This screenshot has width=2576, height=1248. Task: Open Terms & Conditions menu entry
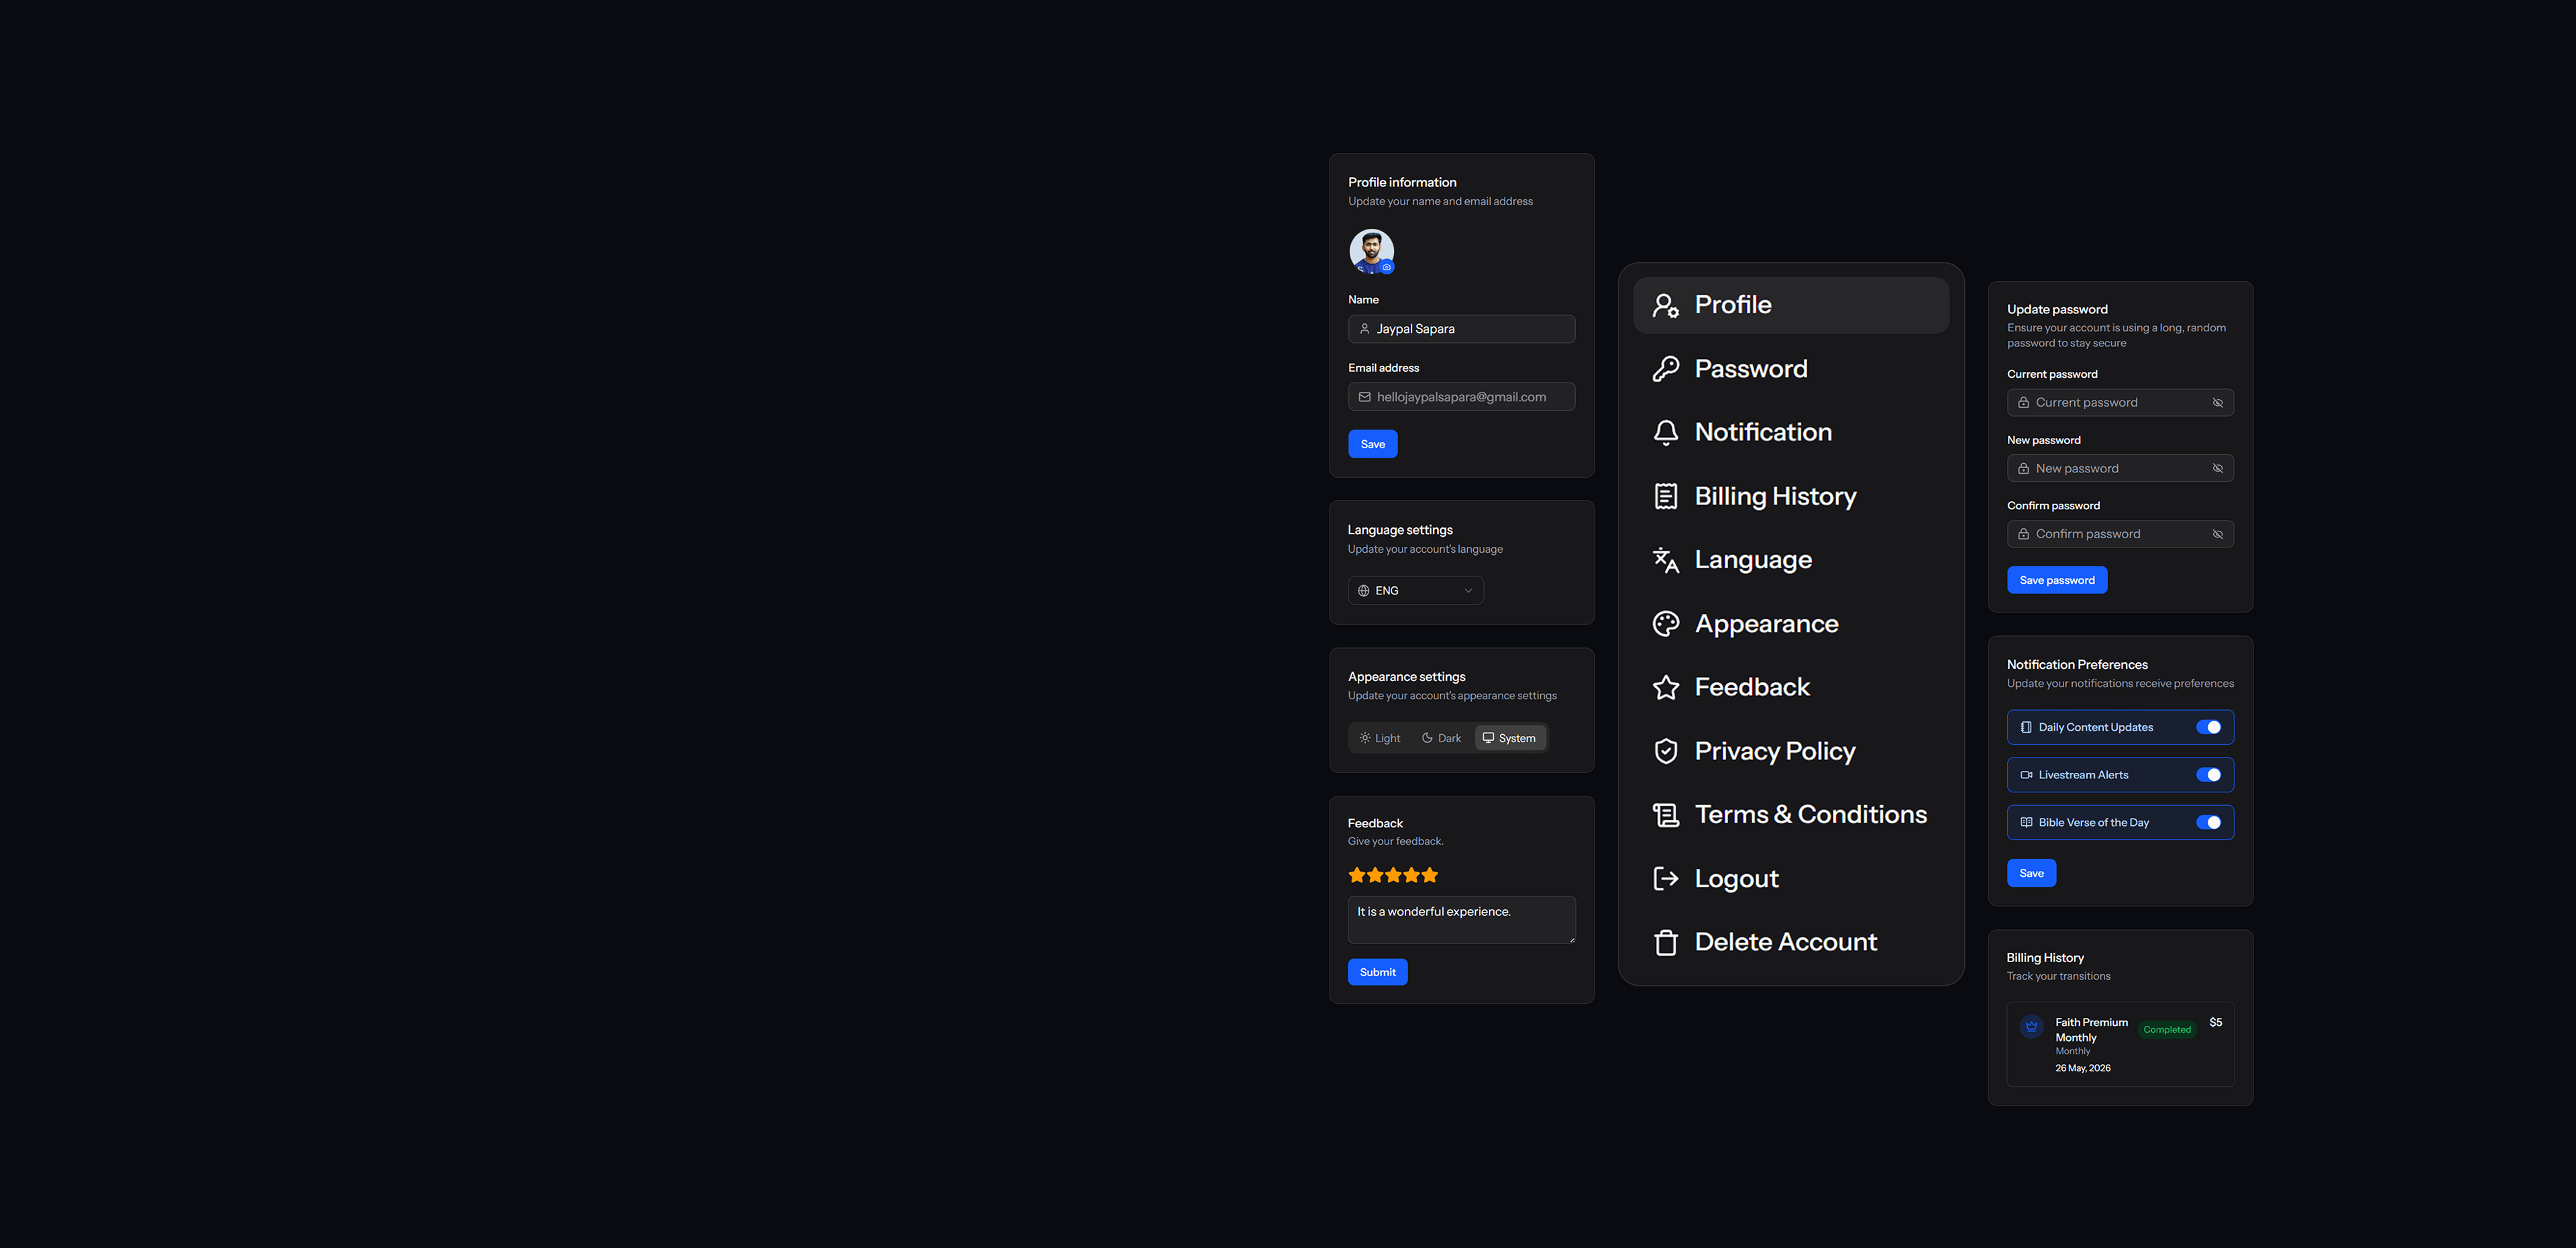pyautogui.click(x=1791, y=815)
